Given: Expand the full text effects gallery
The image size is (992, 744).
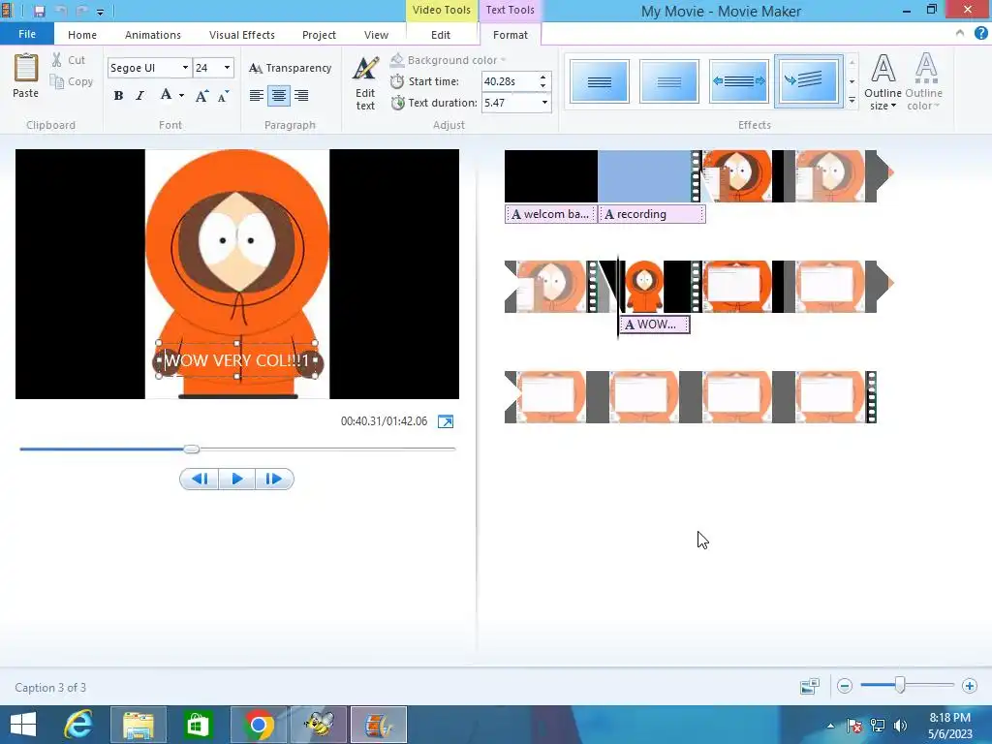Looking at the screenshot, I should click(x=852, y=101).
